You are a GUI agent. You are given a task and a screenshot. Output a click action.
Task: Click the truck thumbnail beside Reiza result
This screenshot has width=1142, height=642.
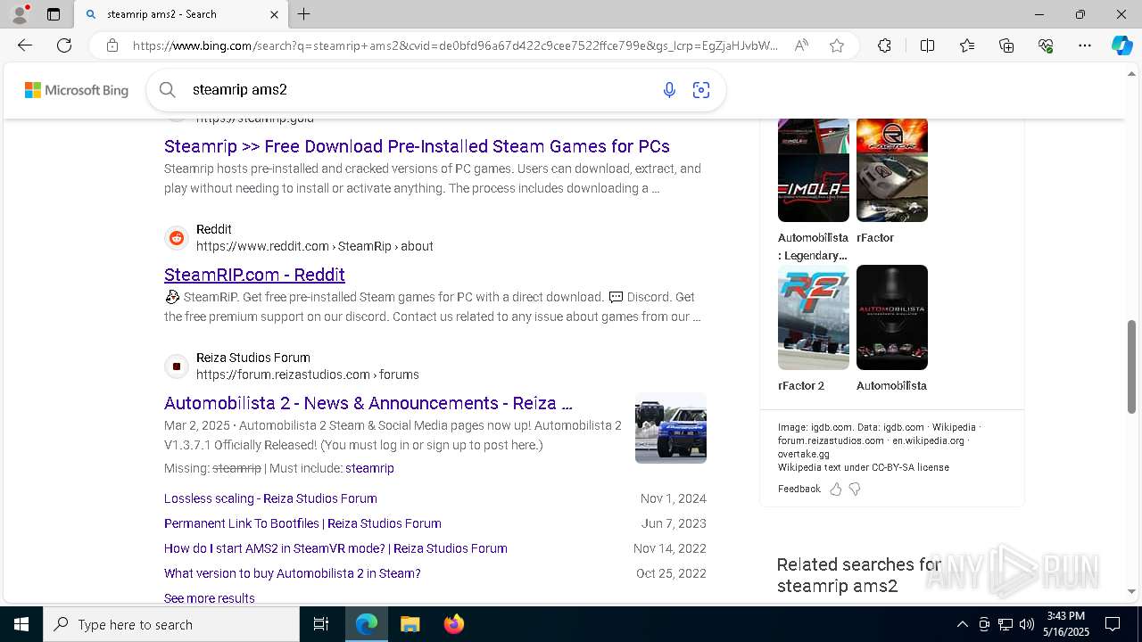[671, 428]
